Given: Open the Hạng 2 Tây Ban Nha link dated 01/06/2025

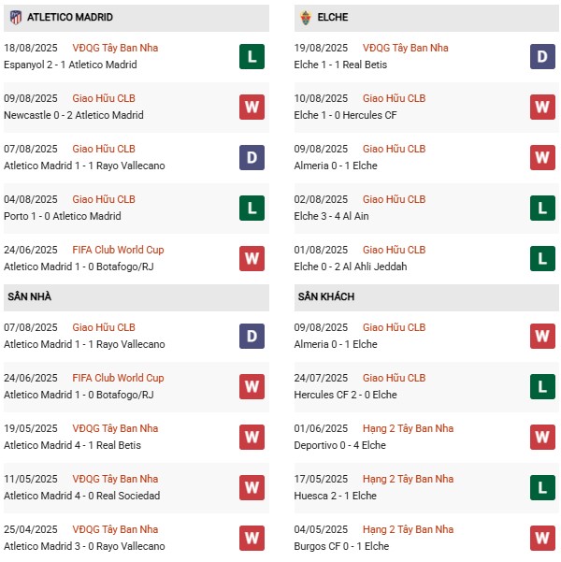Looking at the screenshot, I should pyautogui.click(x=408, y=428).
